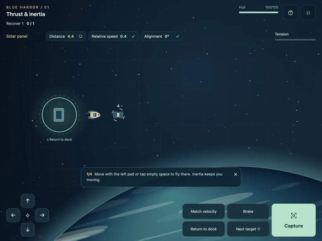Click the Match velocity button
Image resolution: width=322 pixels, height=241 pixels.
pyautogui.click(x=203, y=211)
